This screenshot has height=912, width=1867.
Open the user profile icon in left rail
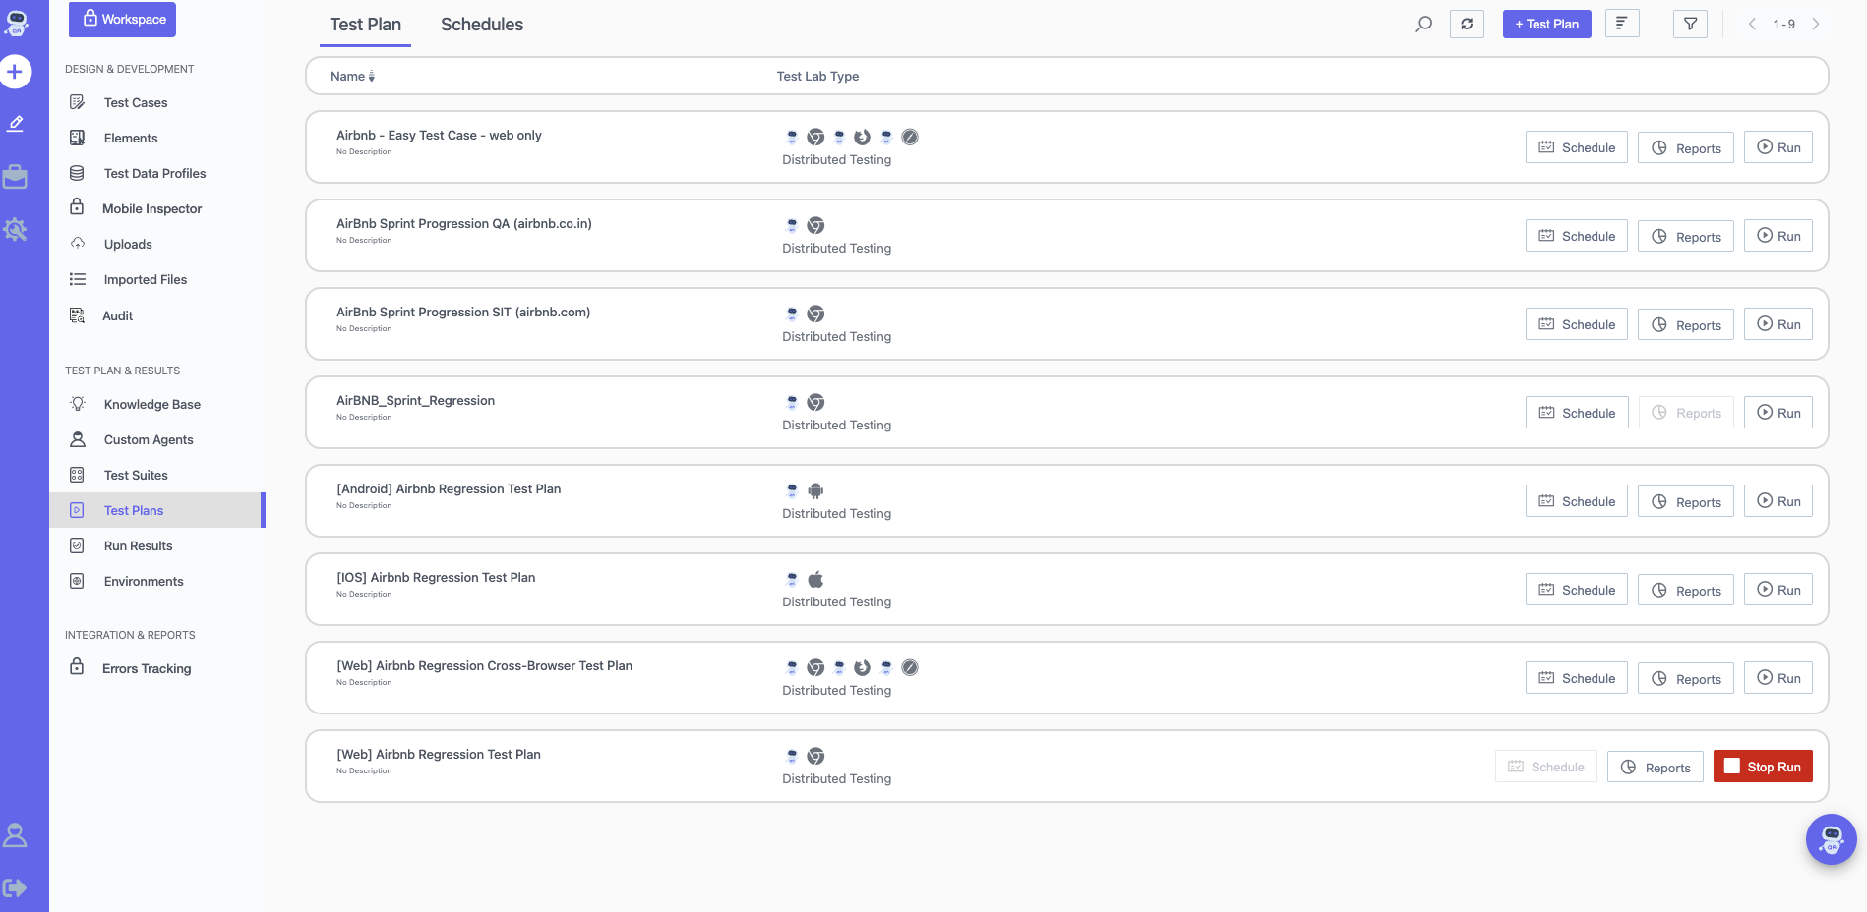point(16,835)
